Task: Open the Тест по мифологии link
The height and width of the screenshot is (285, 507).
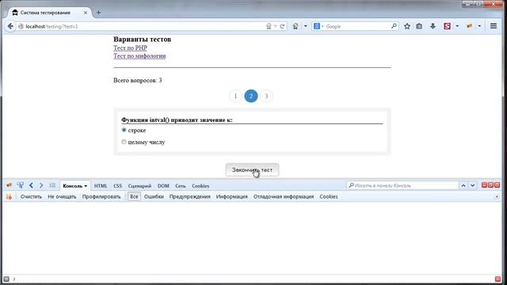Action: click(139, 56)
